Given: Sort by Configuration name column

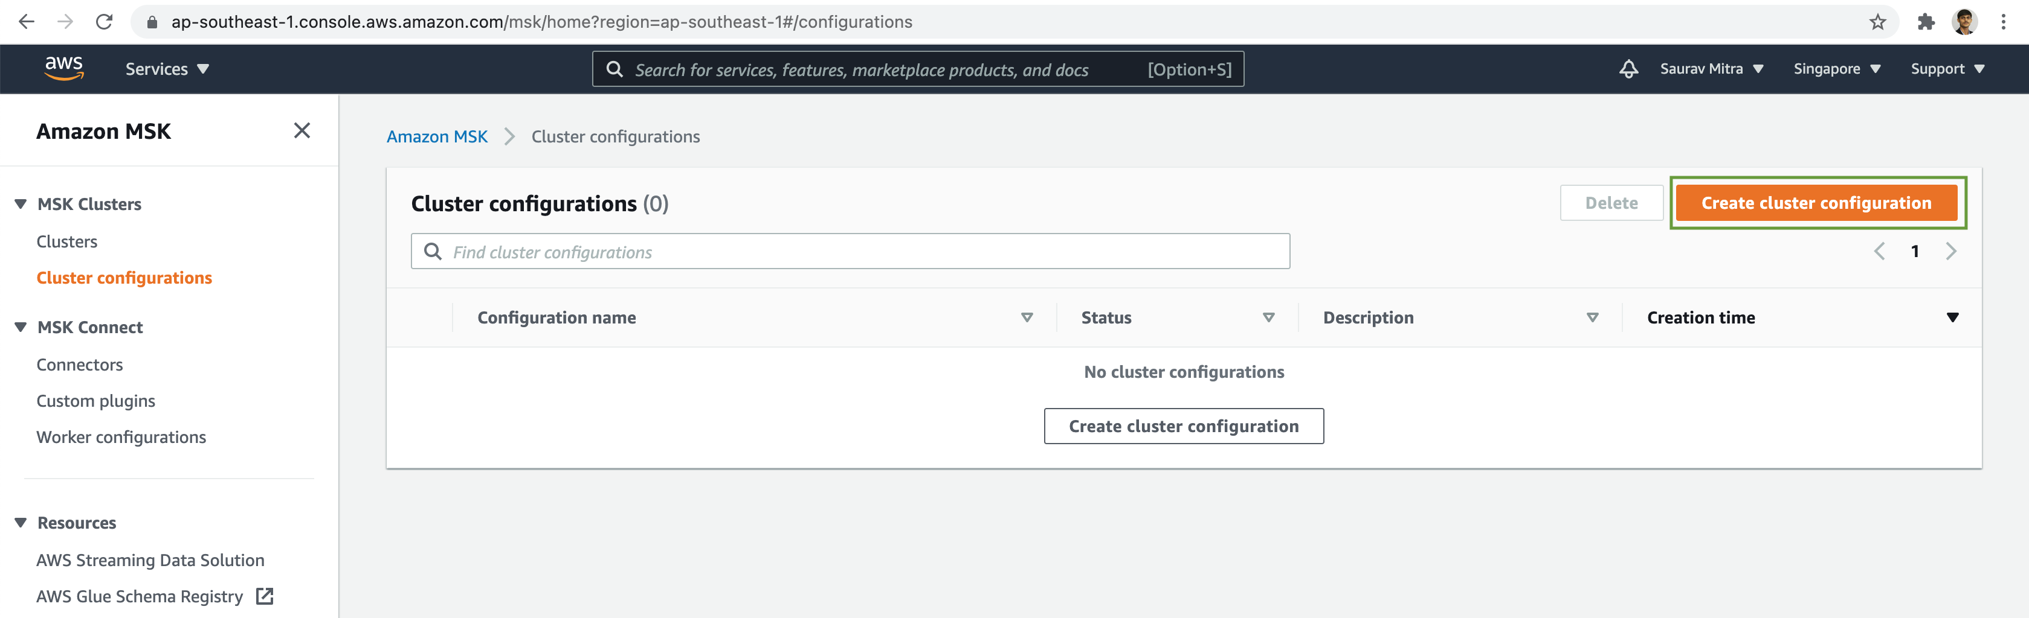Looking at the screenshot, I should coord(1027,317).
